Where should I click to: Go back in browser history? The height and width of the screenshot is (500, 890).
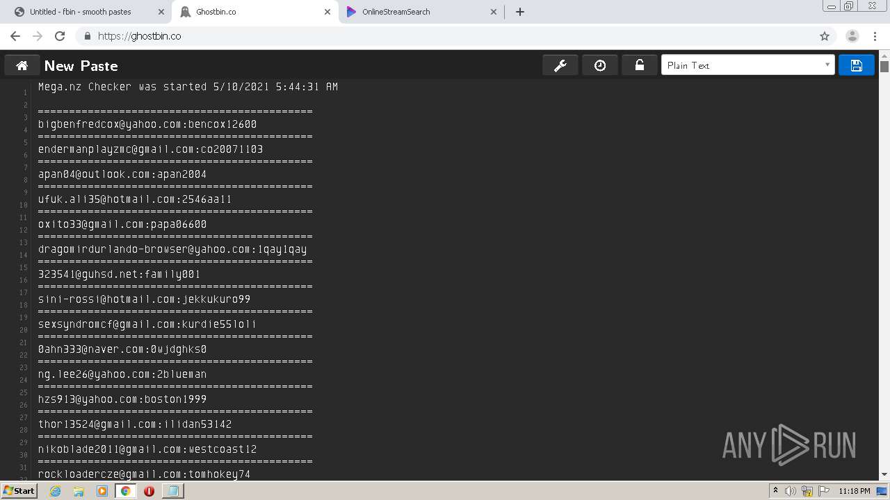[x=15, y=36]
